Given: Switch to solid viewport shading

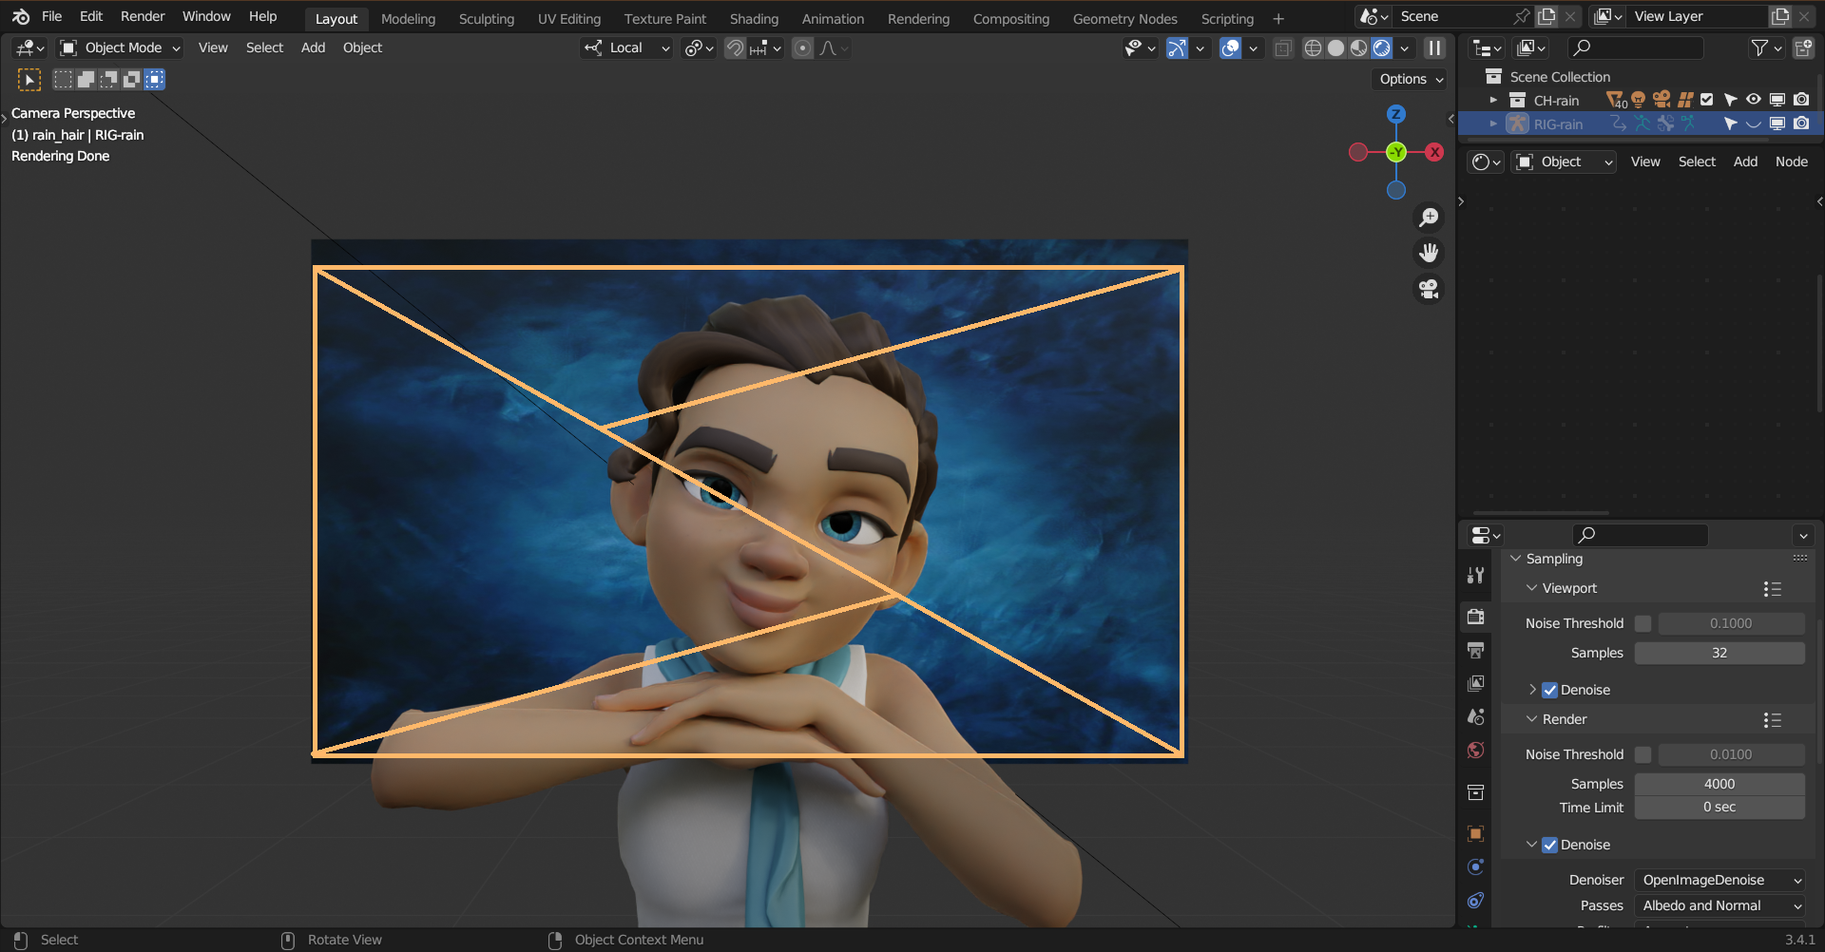Looking at the screenshot, I should 1335,48.
